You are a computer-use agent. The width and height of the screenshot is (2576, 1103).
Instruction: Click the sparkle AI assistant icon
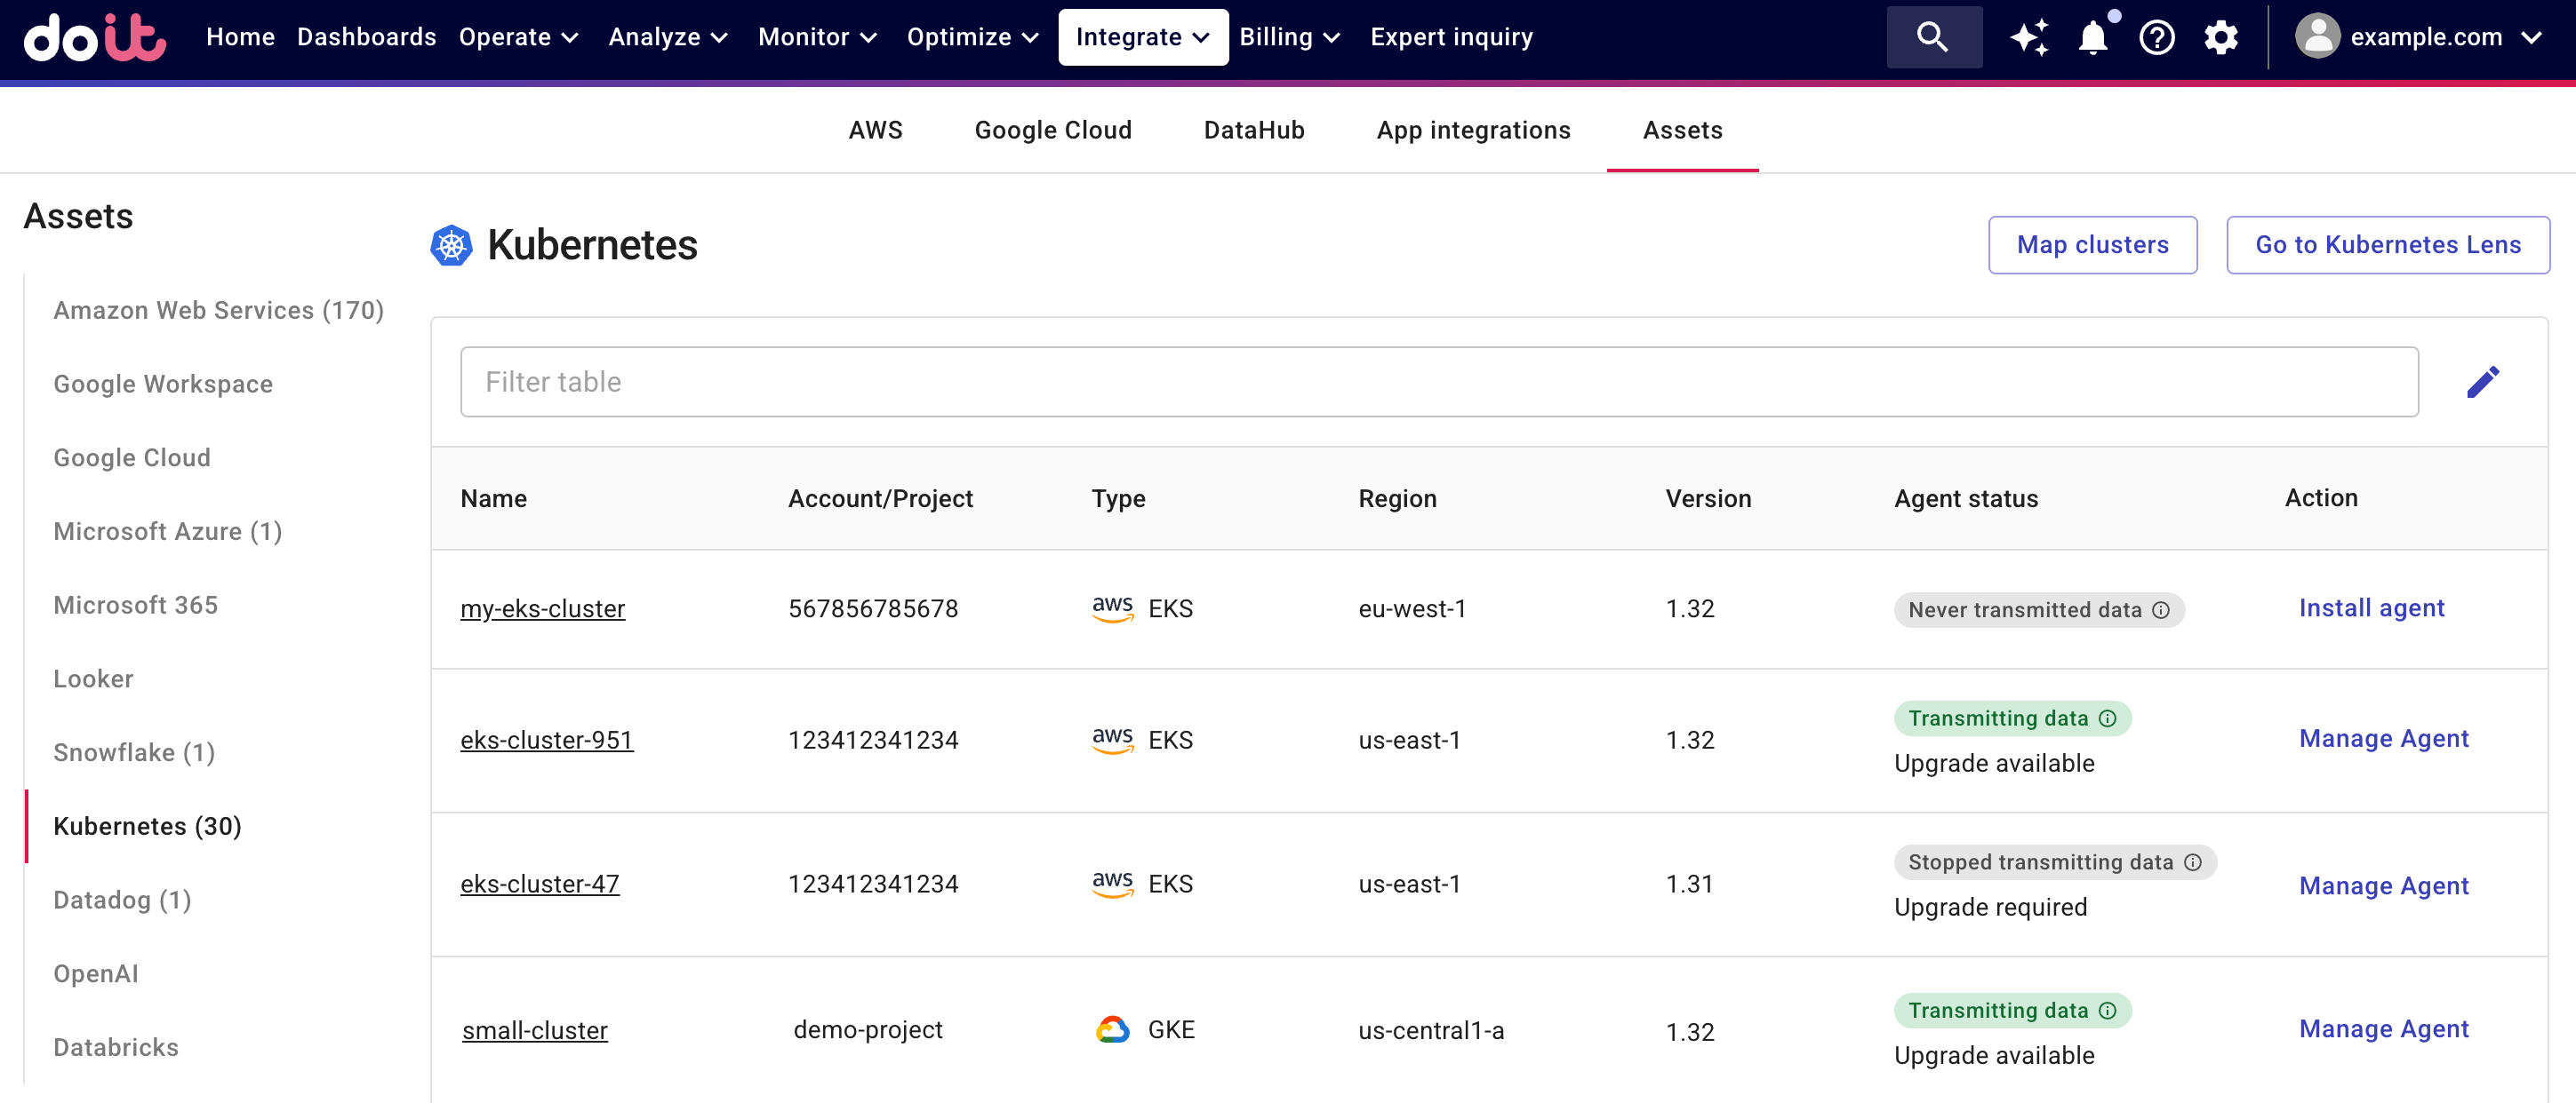(x=2028, y=38)
